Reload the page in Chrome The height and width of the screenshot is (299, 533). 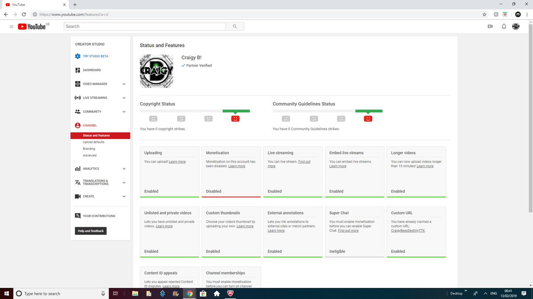pos(24,14)
